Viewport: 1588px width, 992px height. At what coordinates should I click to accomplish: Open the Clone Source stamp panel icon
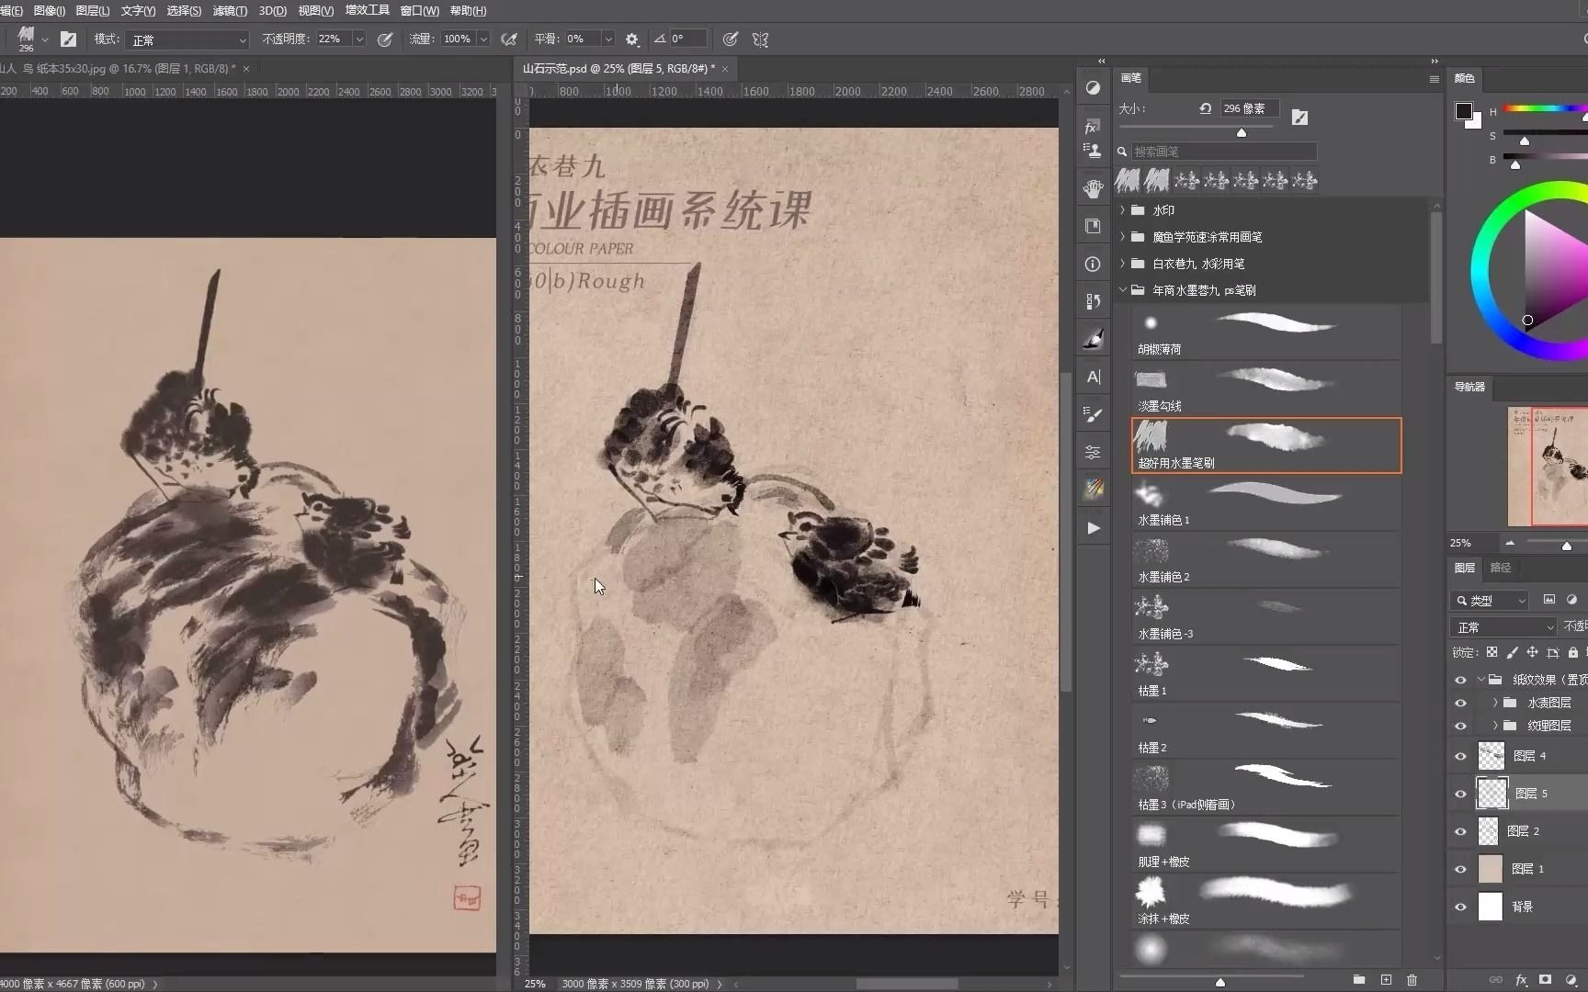coord(1093,151)
